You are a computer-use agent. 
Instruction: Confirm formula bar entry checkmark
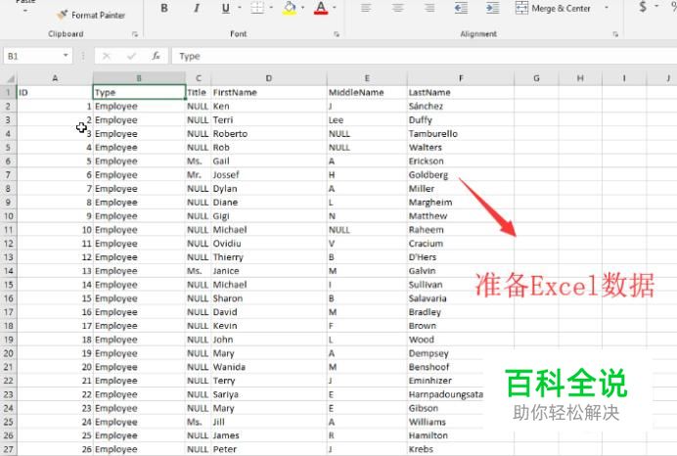tap(131, 56)
